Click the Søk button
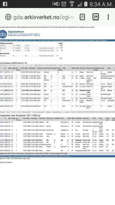 [x=61, y=58]
